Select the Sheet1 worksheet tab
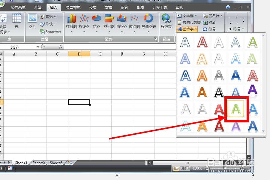This screenshot has height=180, width=270. (21, 163)
